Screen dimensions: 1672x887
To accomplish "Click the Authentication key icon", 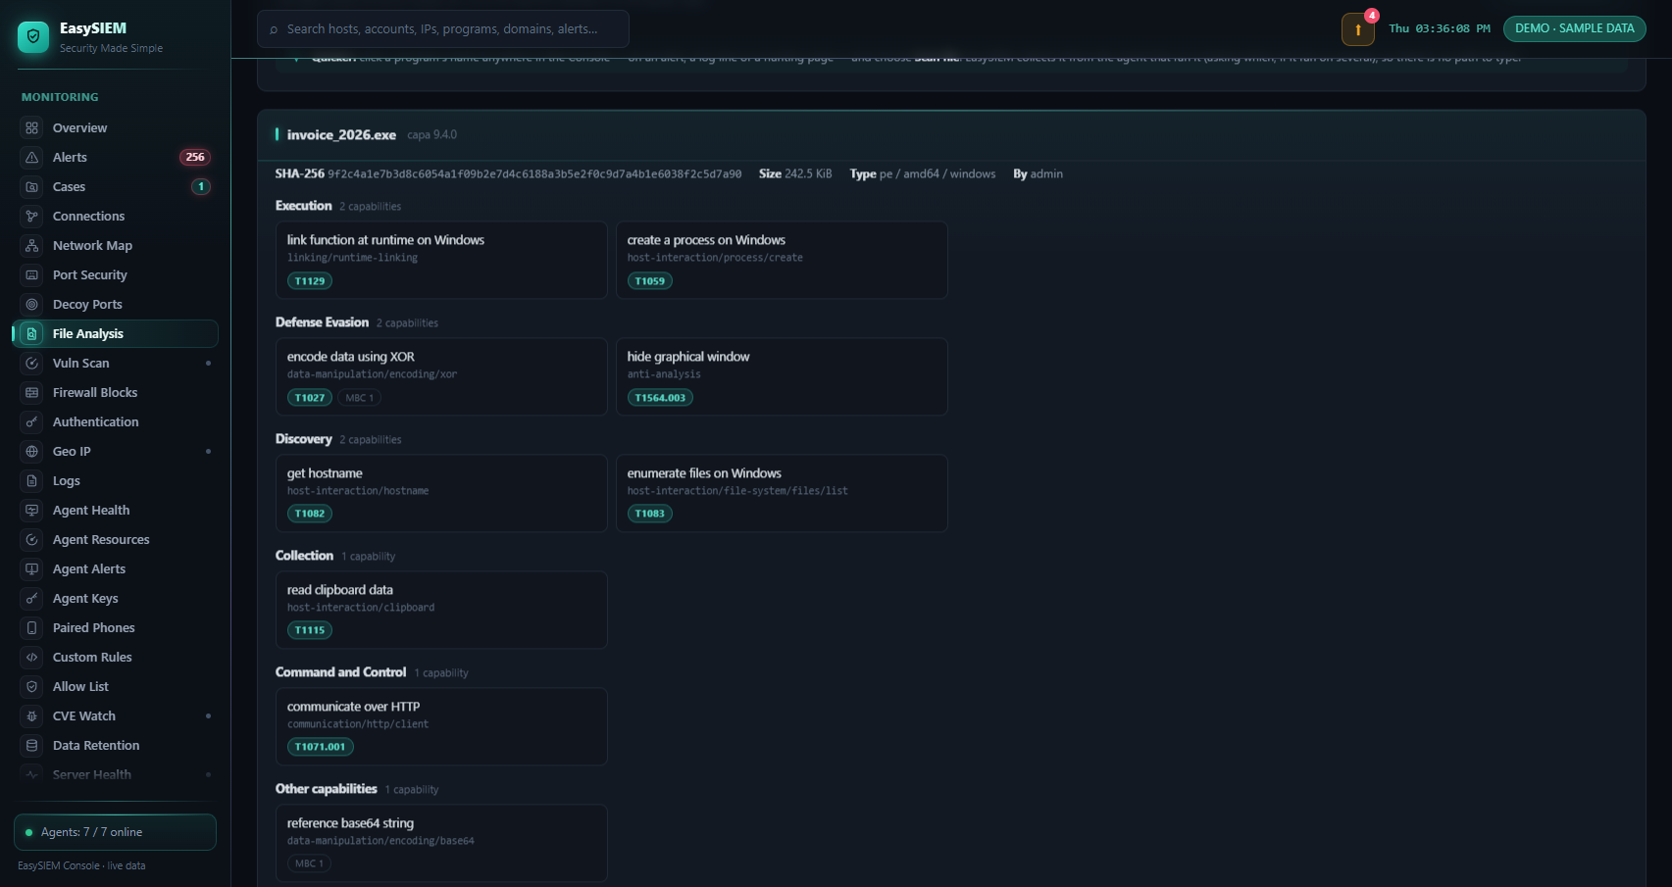I will (32, 422).
